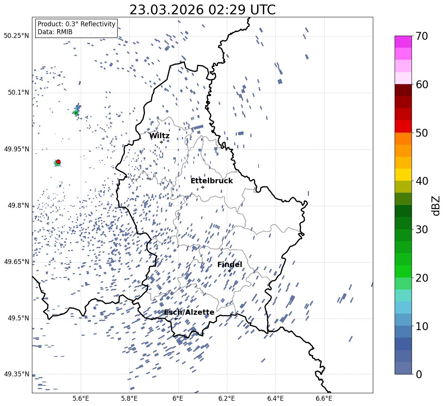
Task: Click the green radar echo near 50.05°N
Action: point(76,112)
